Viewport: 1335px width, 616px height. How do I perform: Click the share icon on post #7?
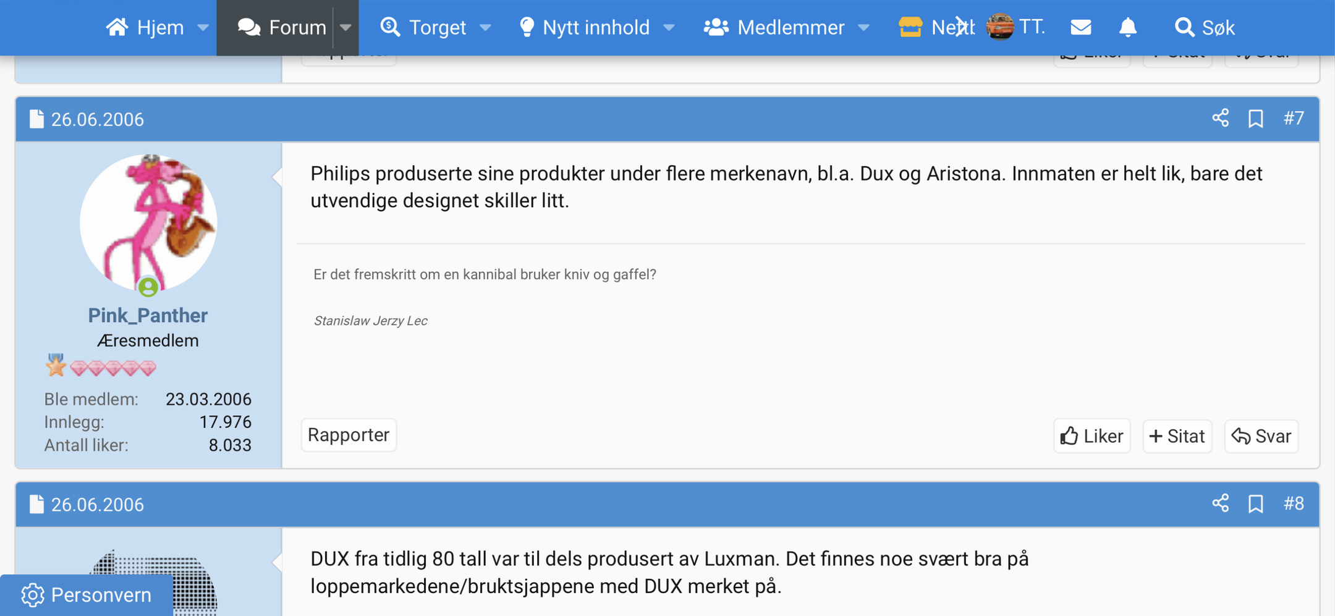(x=1220, y=119)
